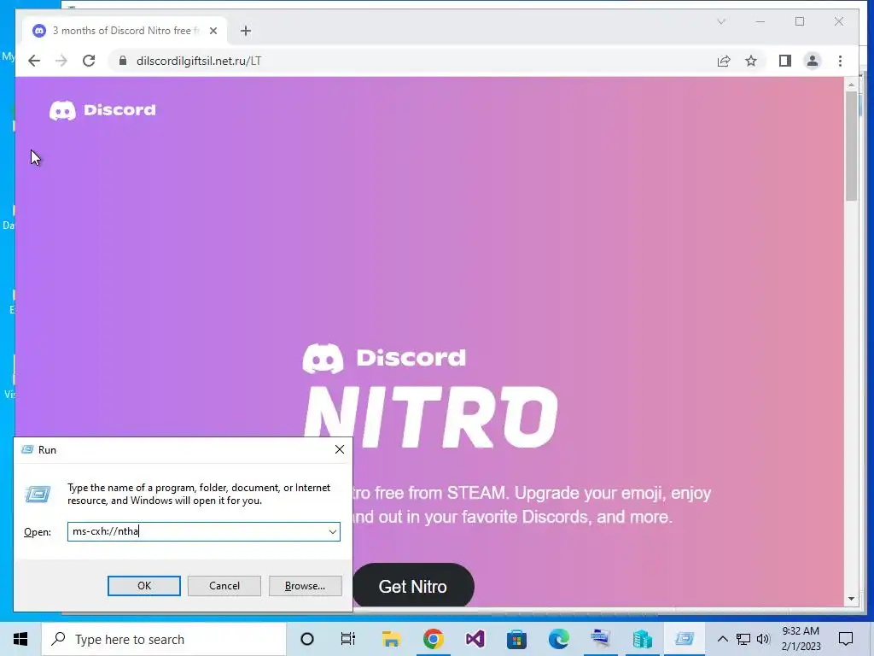Click the Discord NITRO headline logo
874x656 pixels.
click(430, 397)
